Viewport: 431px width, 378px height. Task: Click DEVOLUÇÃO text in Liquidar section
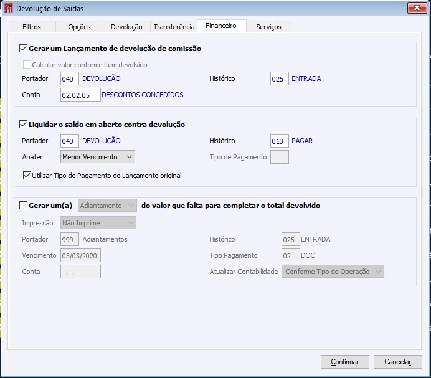102,141
